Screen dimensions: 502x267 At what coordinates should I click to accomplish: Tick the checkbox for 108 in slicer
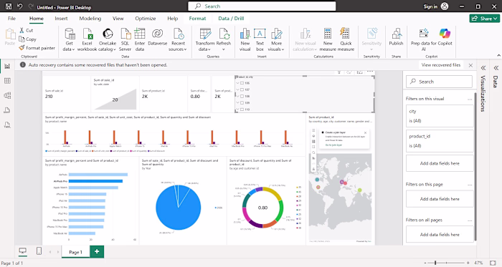coord(242,96)
